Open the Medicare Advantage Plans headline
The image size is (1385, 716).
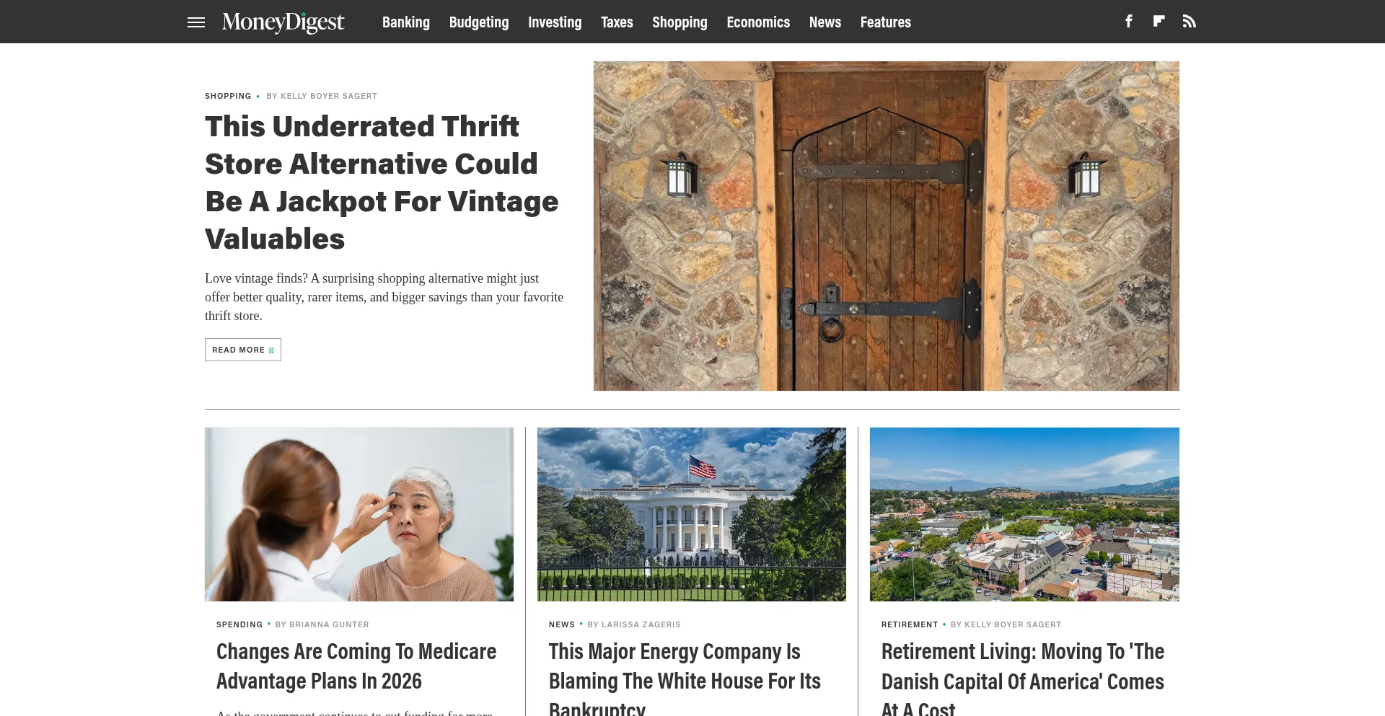tap(356, 666)
